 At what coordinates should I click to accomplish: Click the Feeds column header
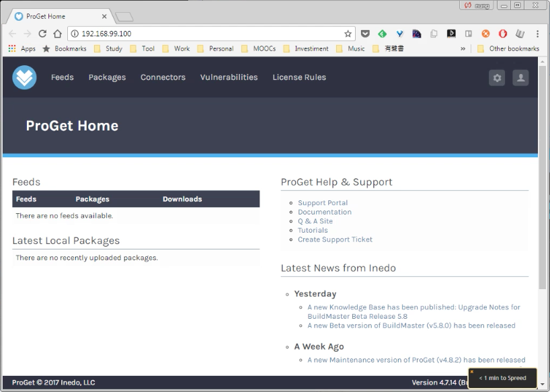click(26, 199)
